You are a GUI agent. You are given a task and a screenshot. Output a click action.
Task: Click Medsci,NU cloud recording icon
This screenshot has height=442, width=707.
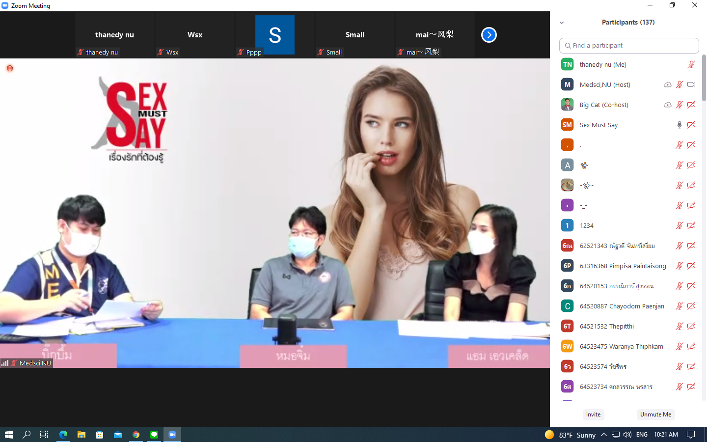(x=667, y=84)
